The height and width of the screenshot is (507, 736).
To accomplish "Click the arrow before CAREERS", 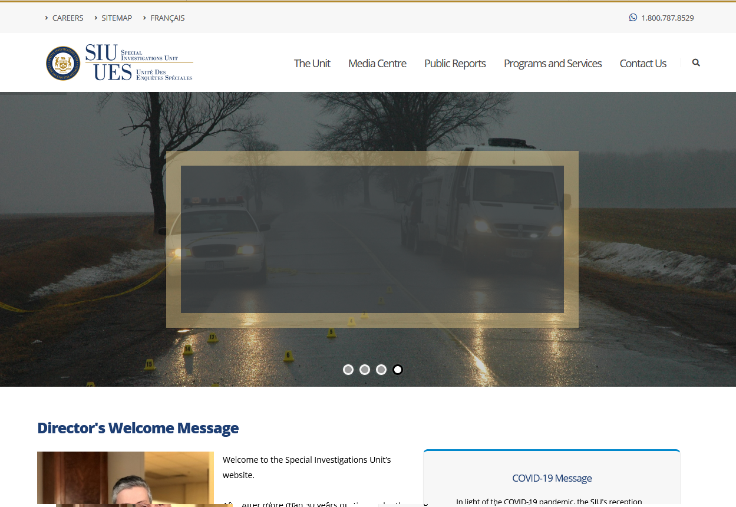I will [x=47, y=18].
